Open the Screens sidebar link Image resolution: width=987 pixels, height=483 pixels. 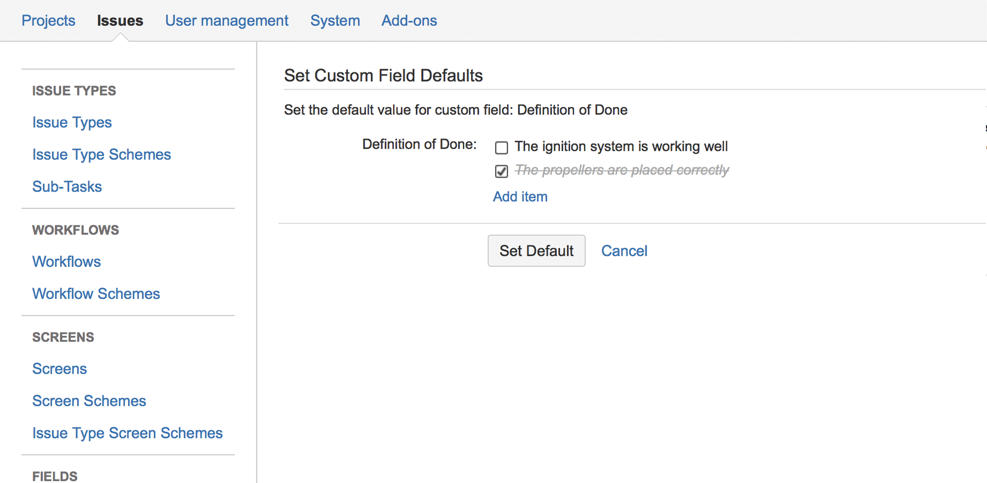[x=60, y=369]
